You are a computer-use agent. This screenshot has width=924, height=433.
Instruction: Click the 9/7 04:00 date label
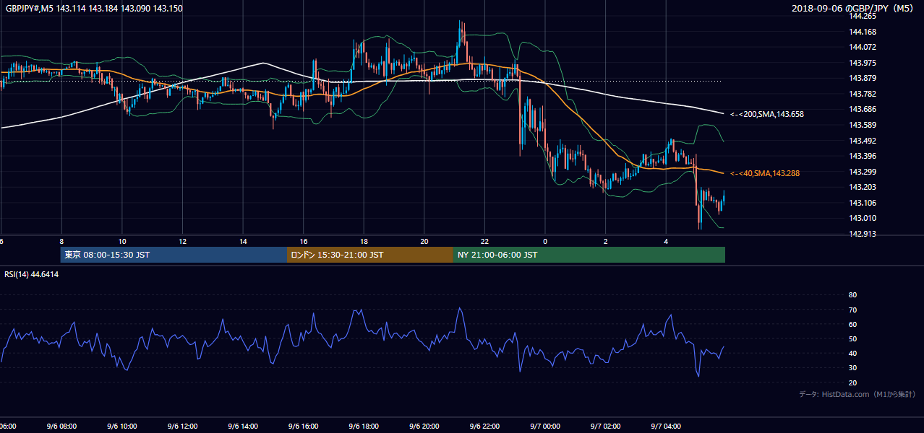666,426
